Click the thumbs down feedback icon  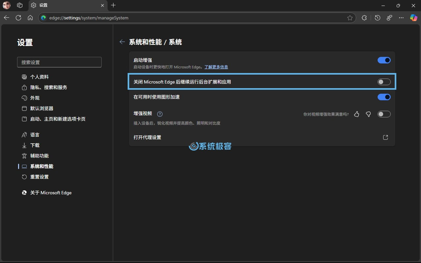pos(368,114)
